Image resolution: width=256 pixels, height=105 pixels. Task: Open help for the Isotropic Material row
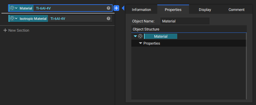109,19
